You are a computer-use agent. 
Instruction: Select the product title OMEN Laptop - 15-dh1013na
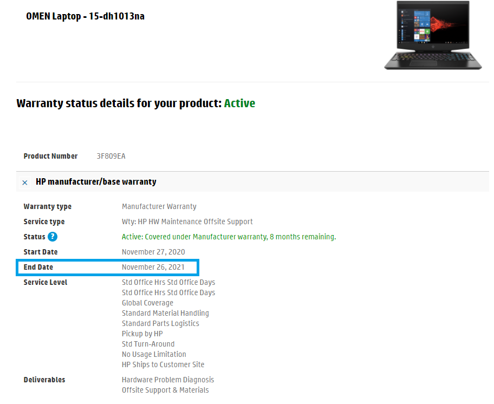coord(85,16)
